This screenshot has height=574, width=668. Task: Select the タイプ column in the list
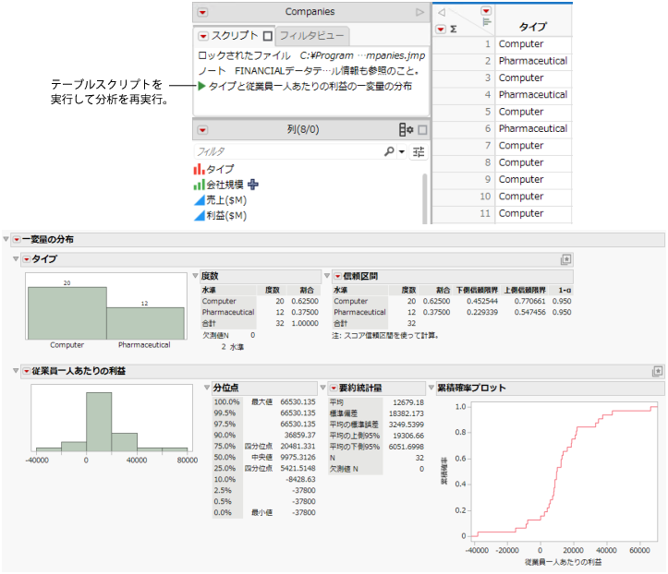[219, 170]
